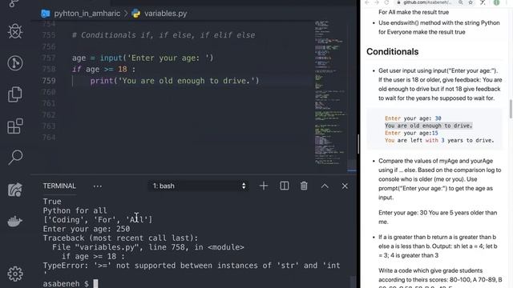Click 'You are old enough to drive.' in browser code block
Viewport: 513px width, 288px height.
pyautogui.click(x=429, y=126)
